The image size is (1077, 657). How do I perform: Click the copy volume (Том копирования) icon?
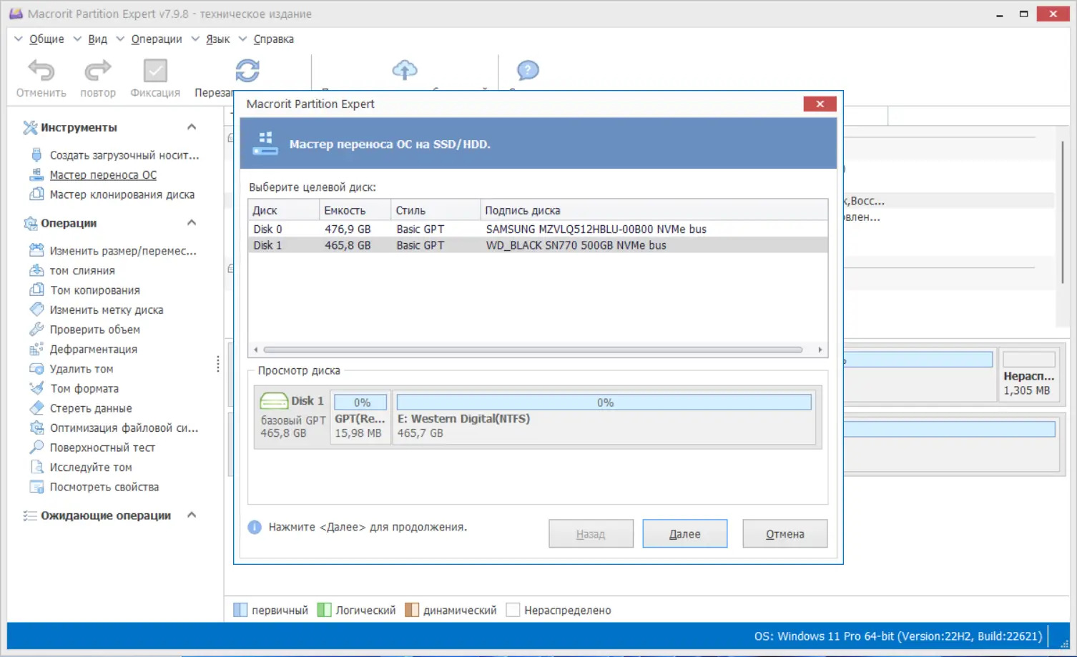coord(36,290)
